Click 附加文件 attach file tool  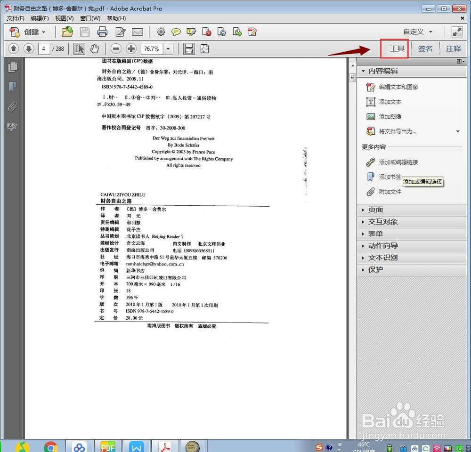click(x=383, y=192)
